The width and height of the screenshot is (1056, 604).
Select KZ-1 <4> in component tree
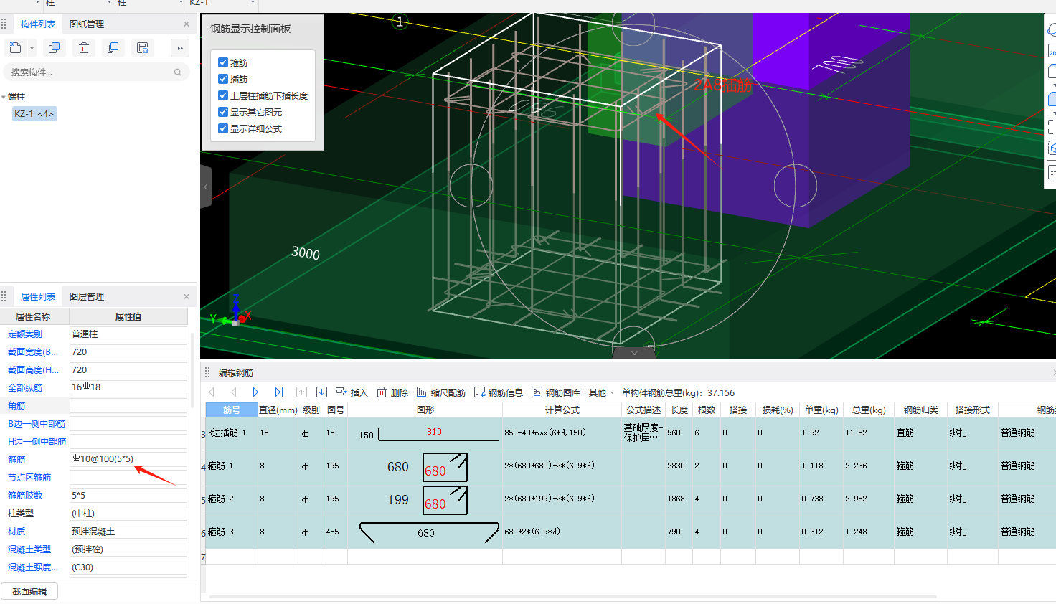tap(34, 114)
